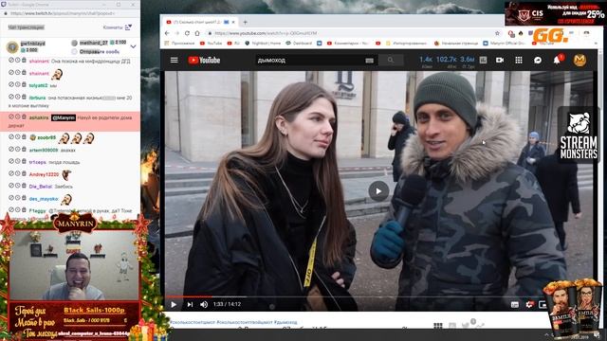The width and height of the screenshot is (607, 341).
Task: Ban user des_mayoko
Action: pyautogui.click(x=10, y=198)
